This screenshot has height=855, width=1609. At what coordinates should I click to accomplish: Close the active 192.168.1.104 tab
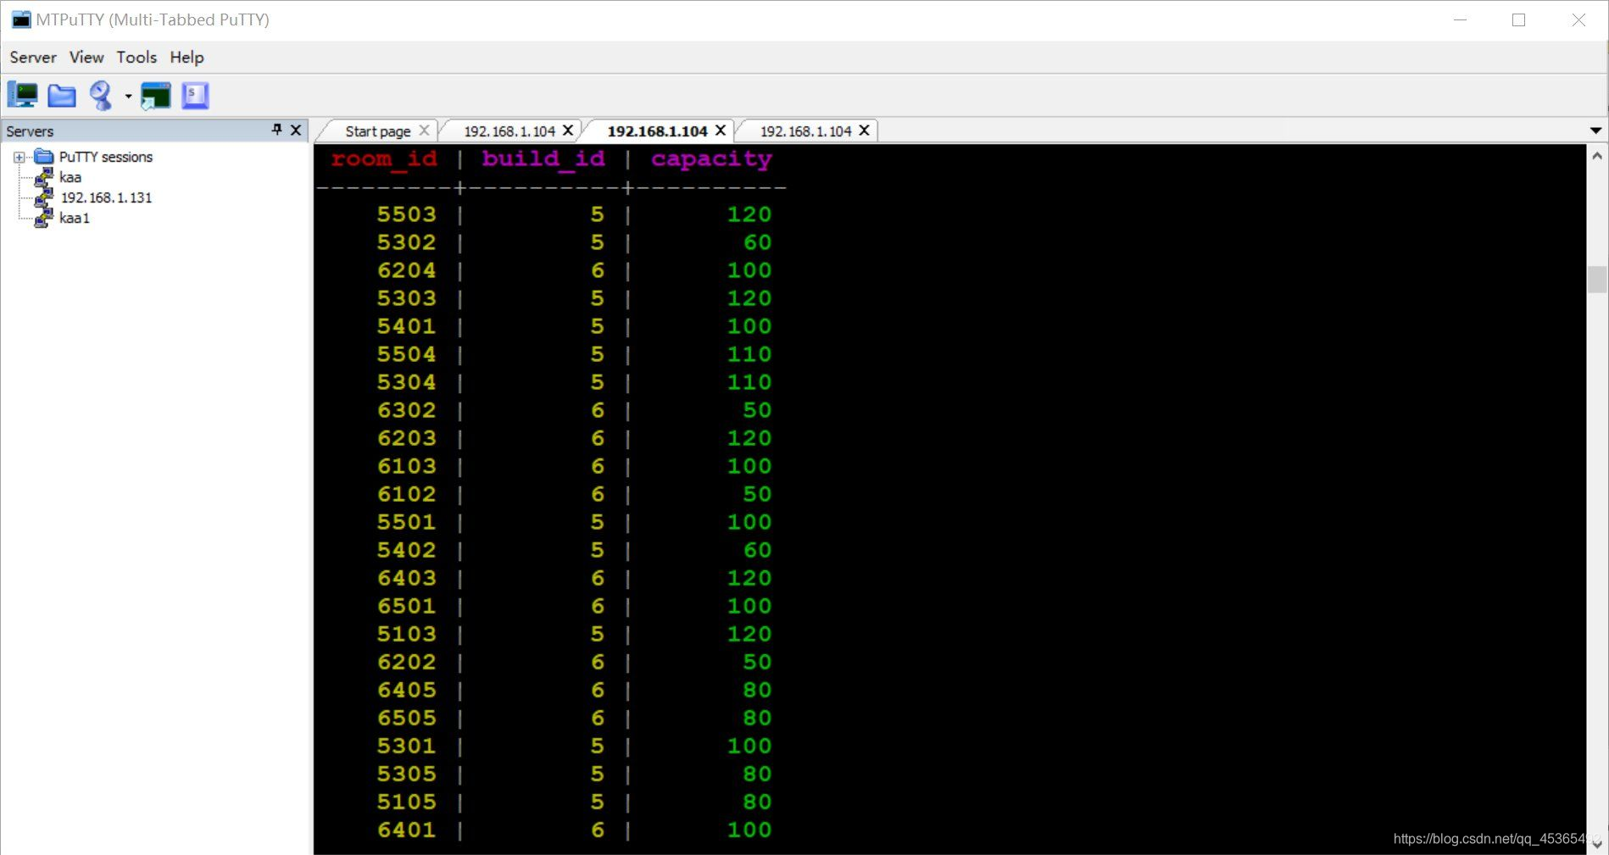[721, 130]
